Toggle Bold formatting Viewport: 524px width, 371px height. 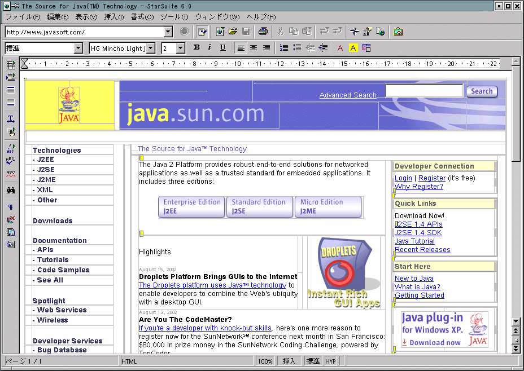coord(197,48)
